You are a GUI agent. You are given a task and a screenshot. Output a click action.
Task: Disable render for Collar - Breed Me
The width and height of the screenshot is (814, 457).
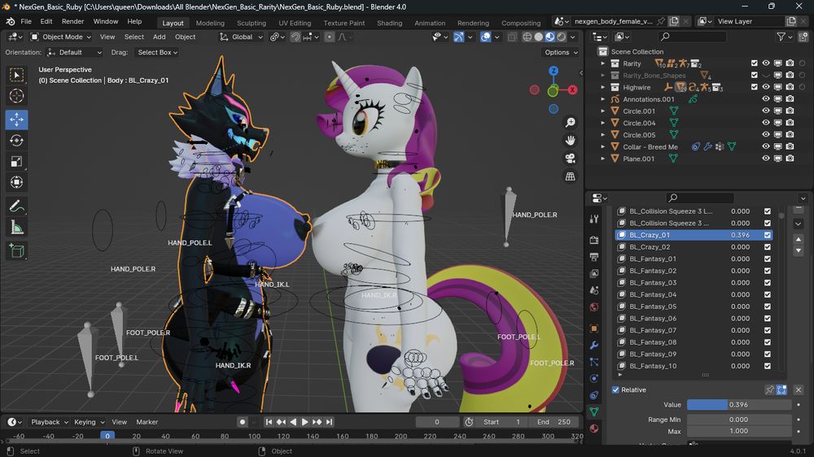point(790,146)
